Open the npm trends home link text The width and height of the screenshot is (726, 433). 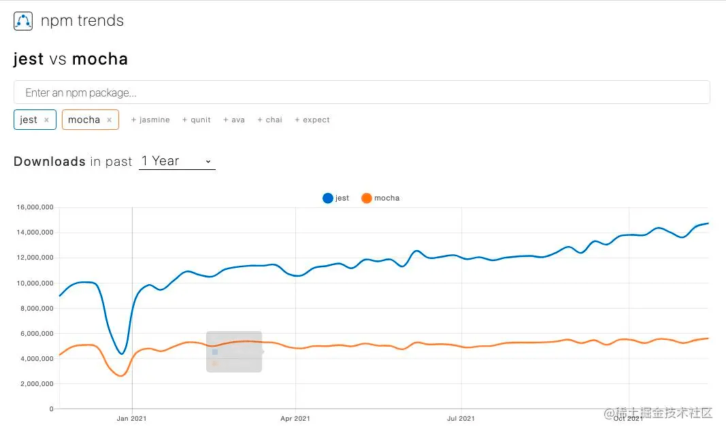[x=82, y=21]
